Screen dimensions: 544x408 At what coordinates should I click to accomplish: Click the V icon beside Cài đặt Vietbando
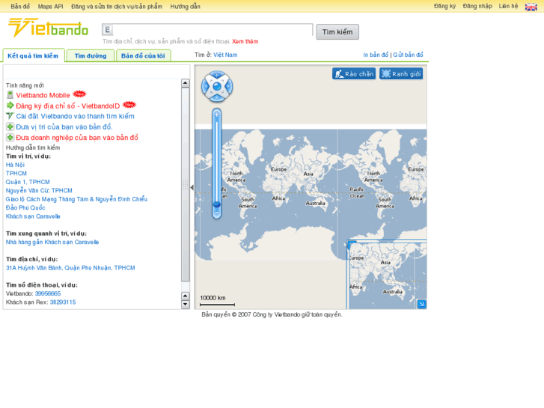pyautogui.click(x=10, y=116)
